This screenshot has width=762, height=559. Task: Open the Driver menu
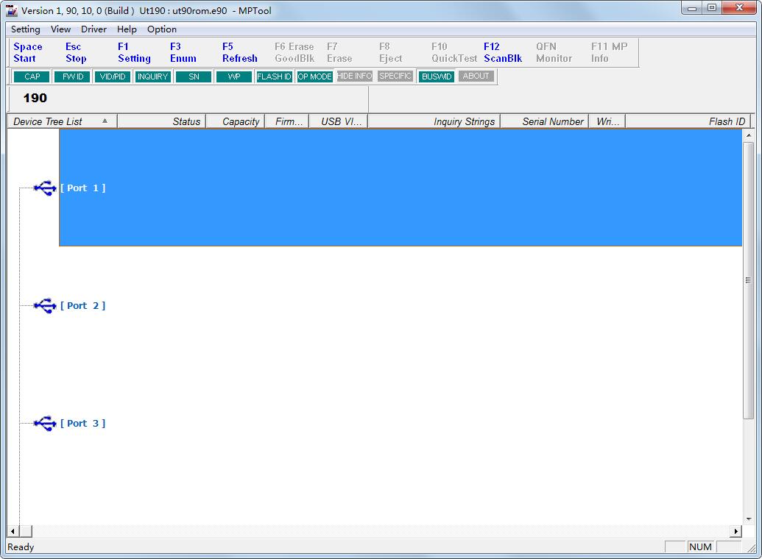(94, 29)
